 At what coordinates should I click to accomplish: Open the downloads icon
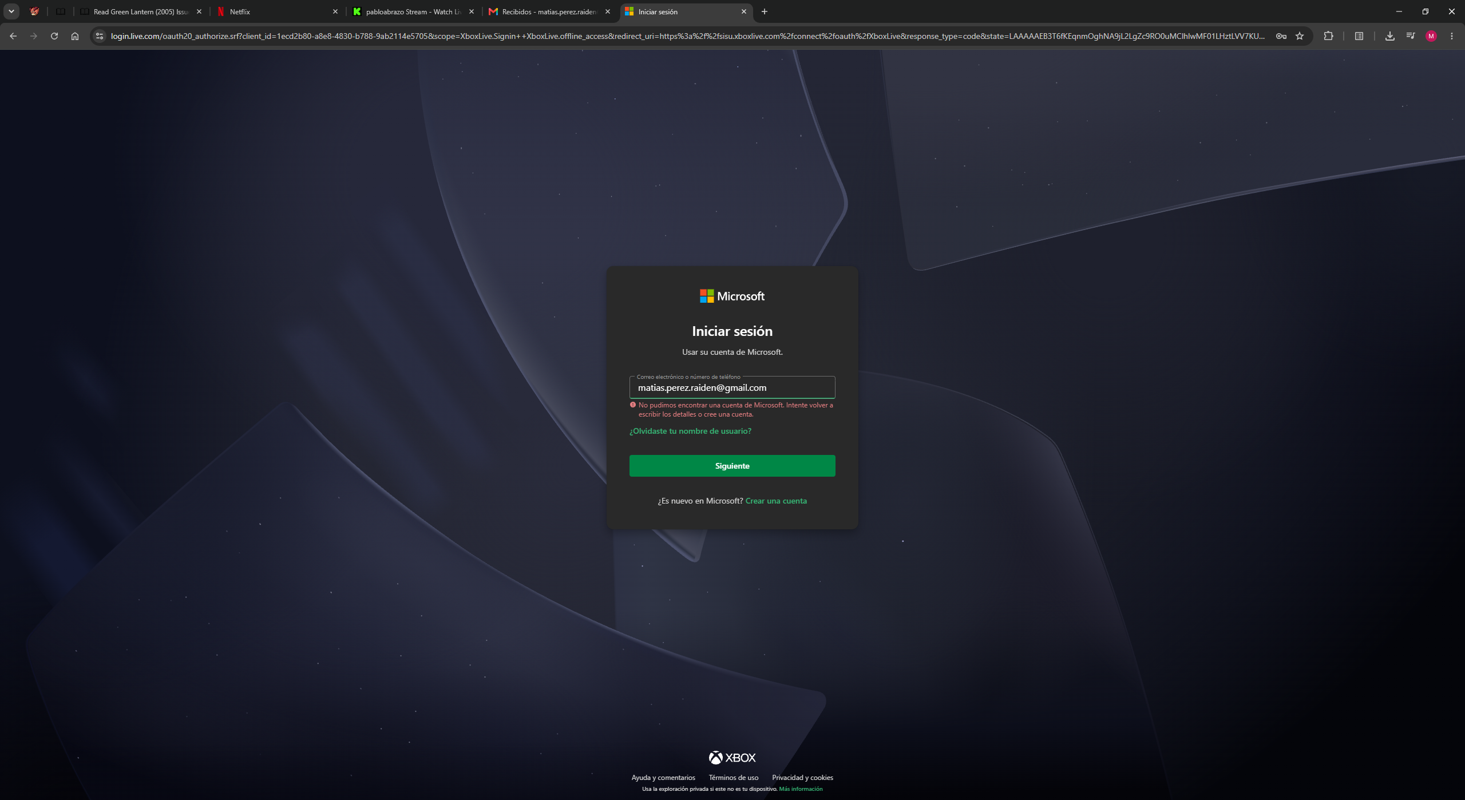(1389, 36)
